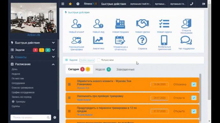Click the Новая задача button
Screen dimensions: 220x123
point(87,60)
